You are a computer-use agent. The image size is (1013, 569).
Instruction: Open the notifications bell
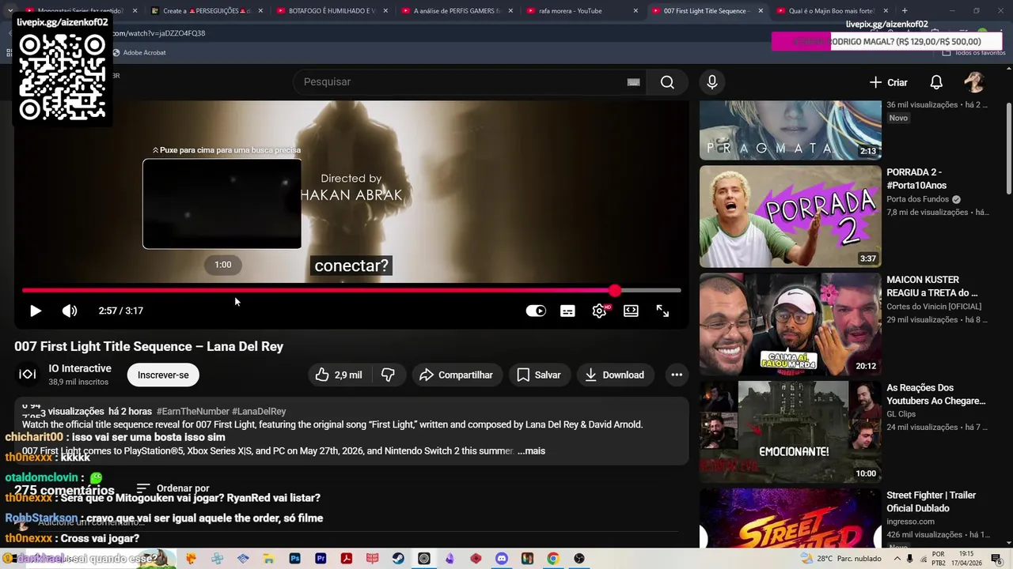coord(936,82)
